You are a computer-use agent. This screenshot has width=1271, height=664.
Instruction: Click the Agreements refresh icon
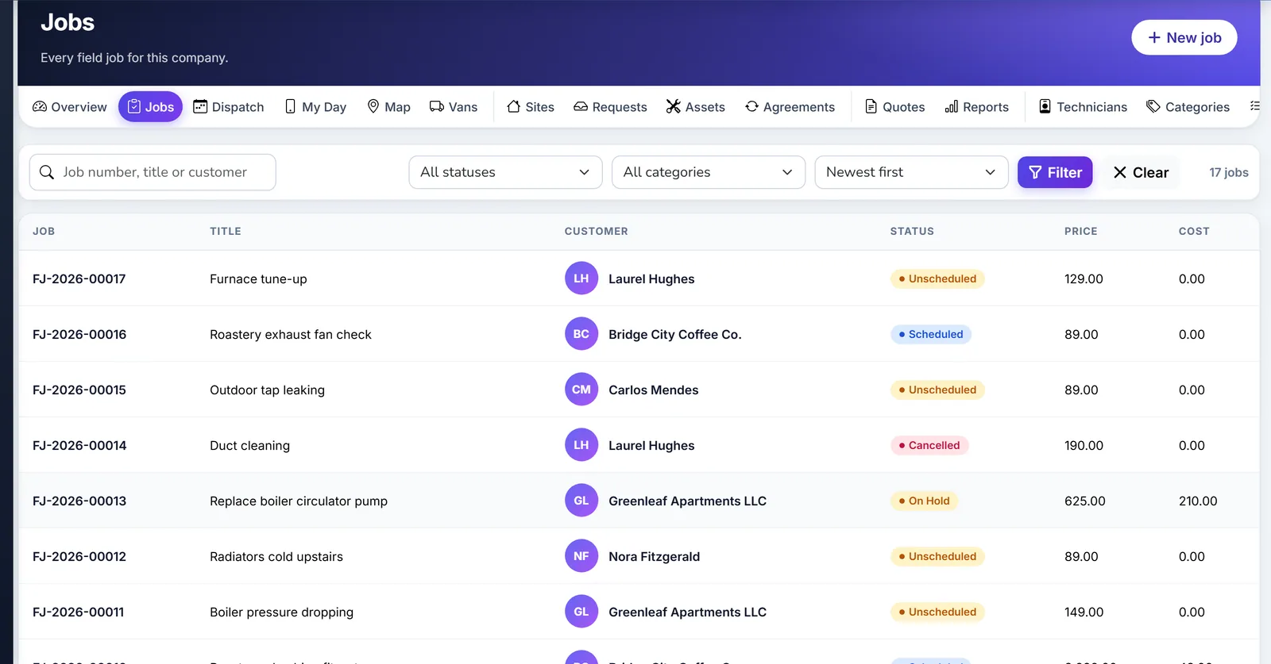click(x=751, y=106)
